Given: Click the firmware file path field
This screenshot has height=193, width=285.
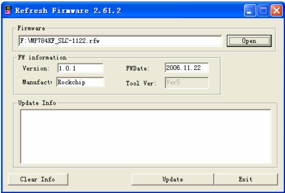Looking at the screenshot, I should (120, 41).
